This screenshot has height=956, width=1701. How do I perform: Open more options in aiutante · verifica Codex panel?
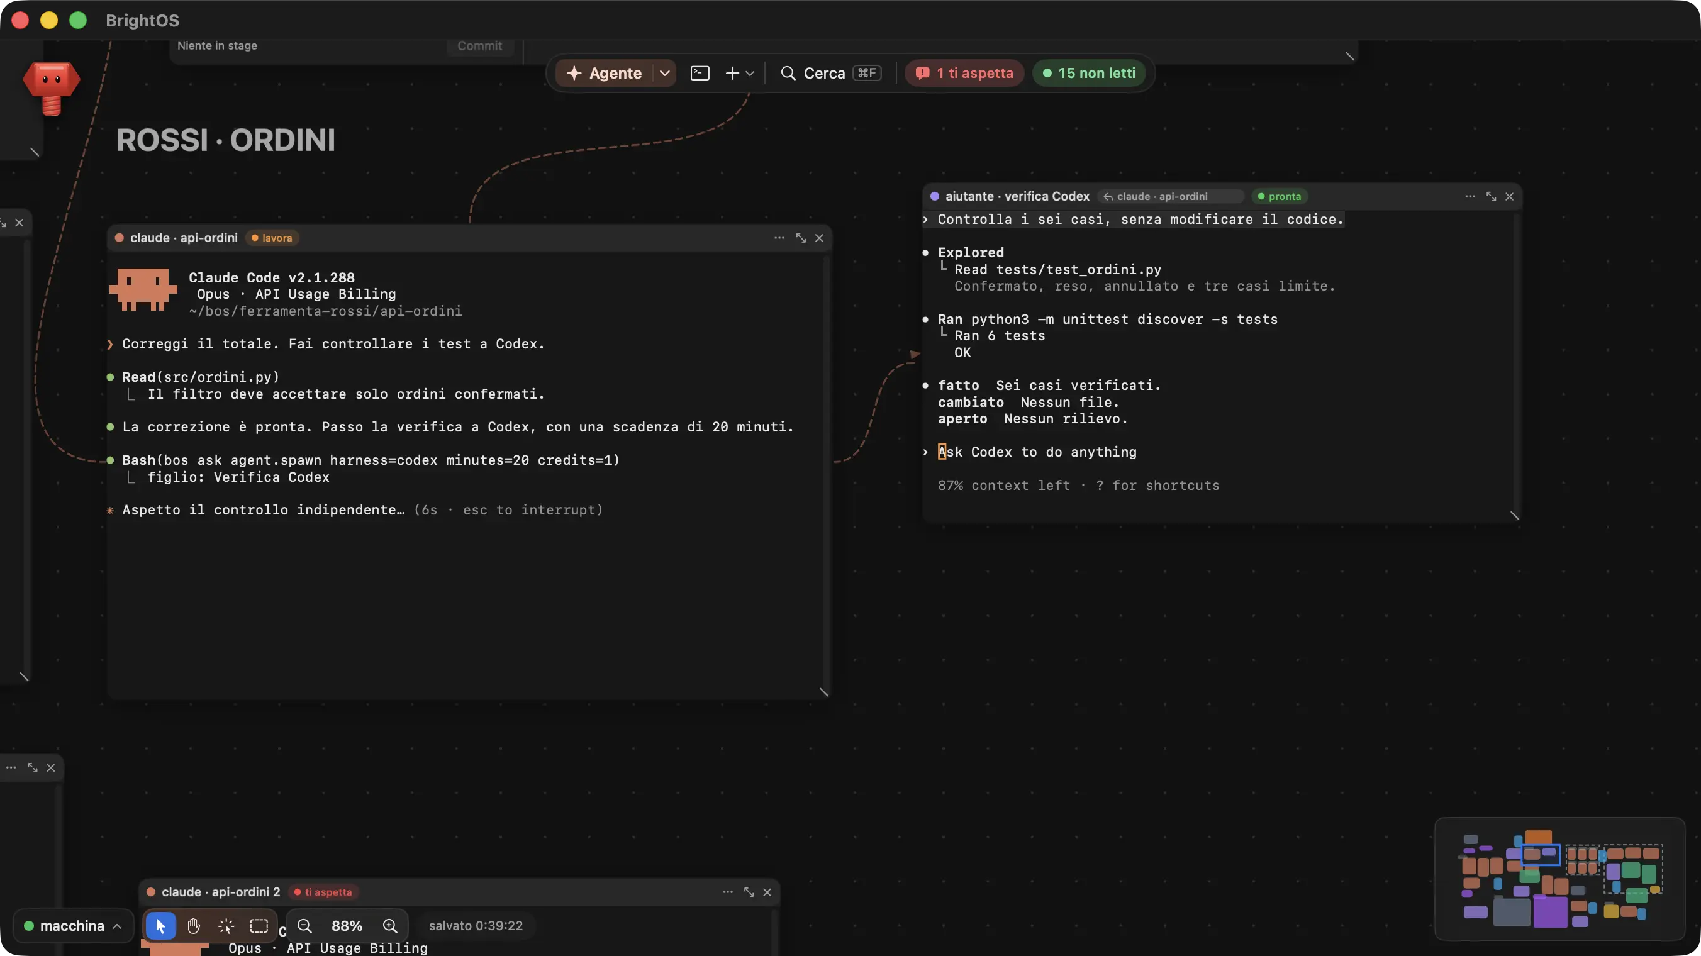coord(1470,196)
